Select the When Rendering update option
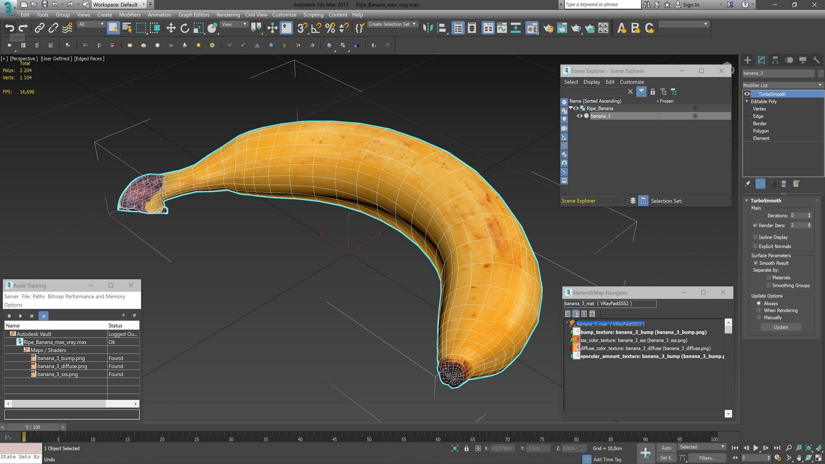The image size is (825, 464). click(759, 310)
